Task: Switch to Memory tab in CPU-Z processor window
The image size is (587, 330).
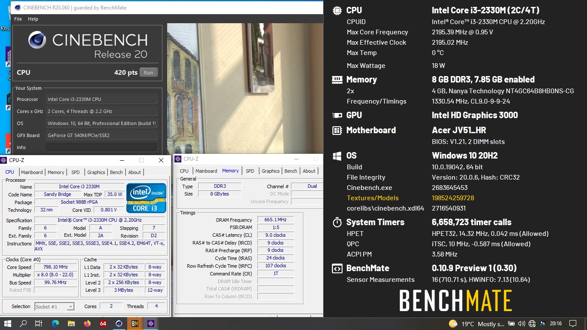Action: (56, 172)
